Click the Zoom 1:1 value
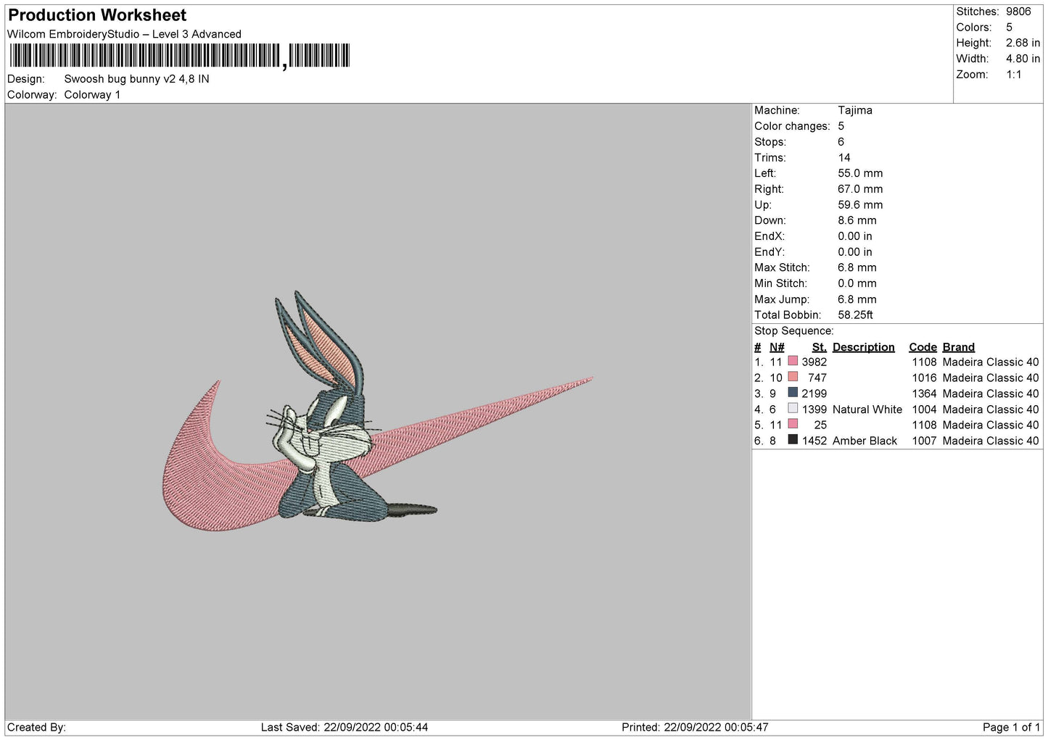Image resolution: width=1048 pixels, height=740 pixels. tap(1013, 75)
